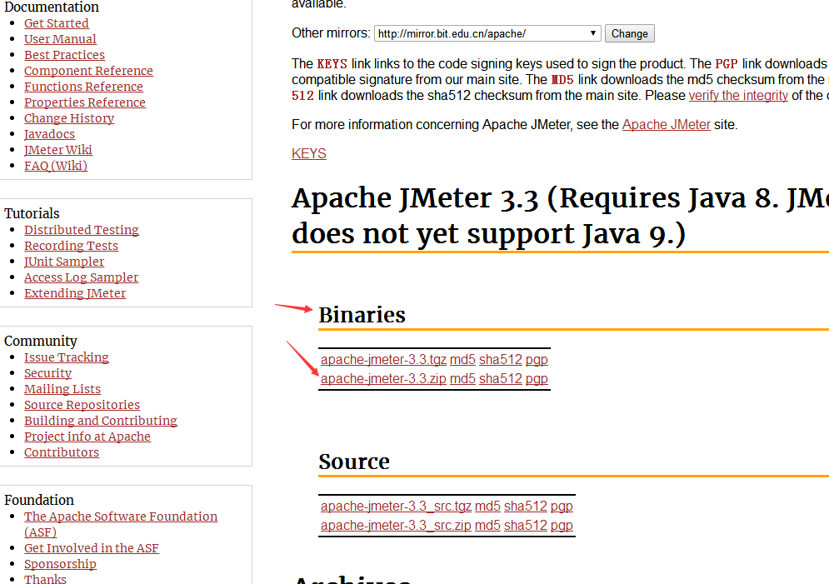This screenshot has height=584, width=829.
Task: Open Recording Tests tutorial
Action: [72, 246]
